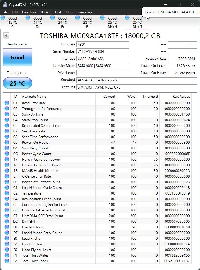Click the CrystalDiskInfo app icon in title bar
The width and height of the screenshot is (200, 270).
(5, 4)
